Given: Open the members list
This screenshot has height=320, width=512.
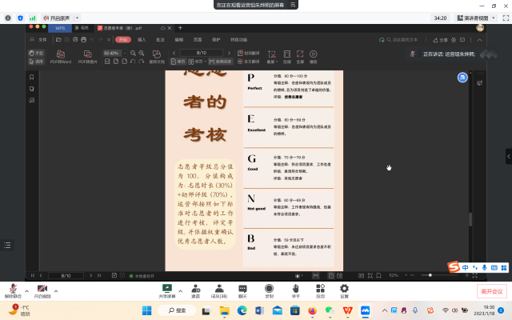Looking at the screenshot, I should tap(218, 290).
